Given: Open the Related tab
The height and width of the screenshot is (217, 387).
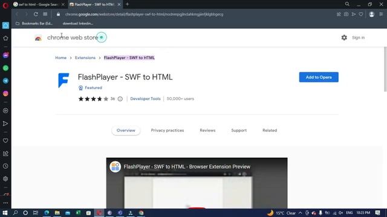Looking at the screenshot, I should 270,130.
